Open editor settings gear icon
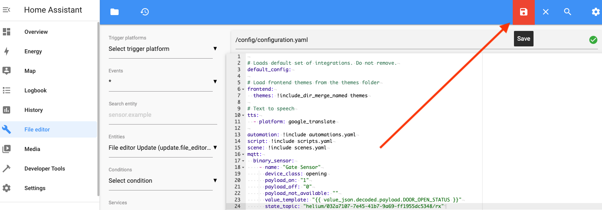 (595, 12)
